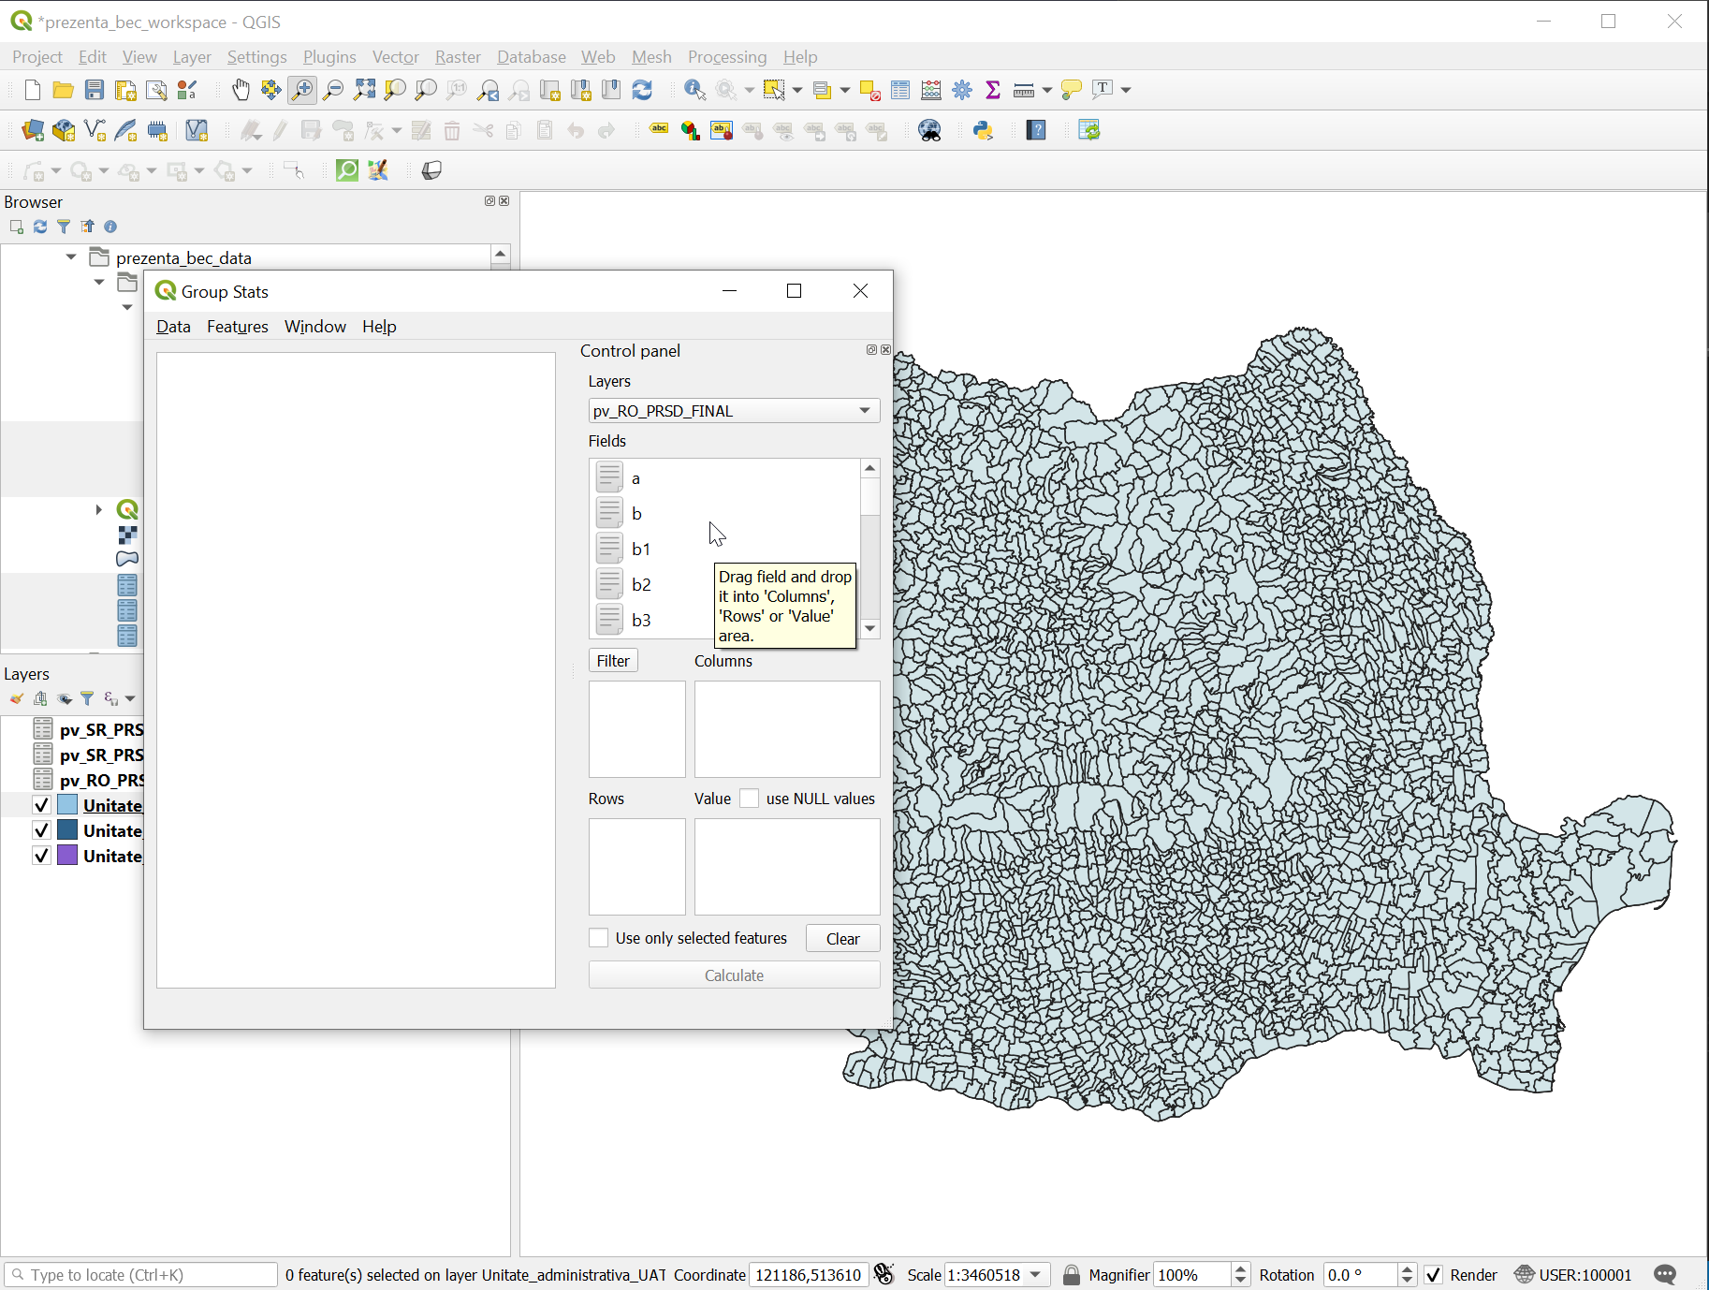This screenshot has width=1709, height=1290.
Task: Open the Identify Features tool
Action: click(x=694, y=90)
